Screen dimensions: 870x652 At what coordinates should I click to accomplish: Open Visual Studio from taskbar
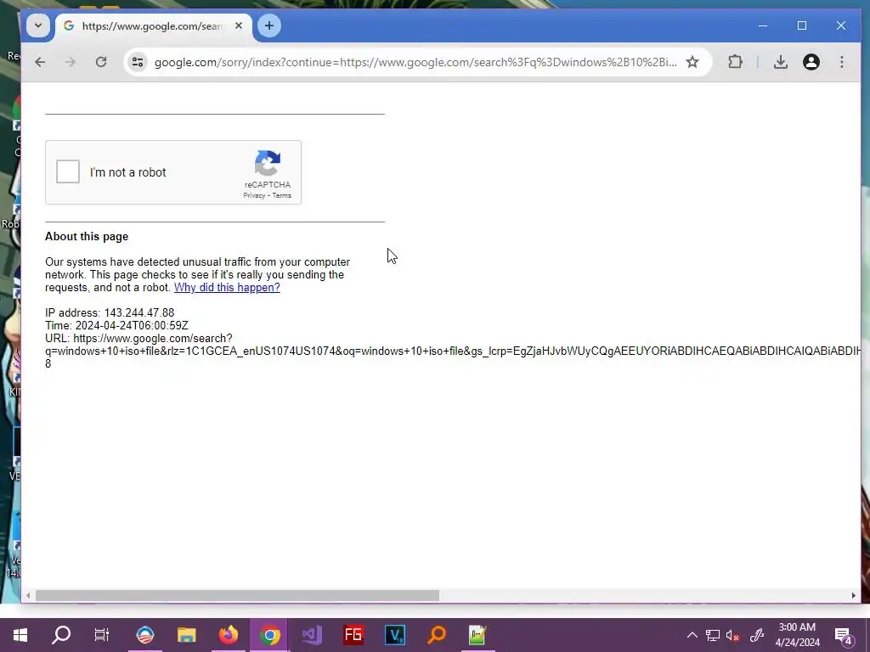(311, 635)
